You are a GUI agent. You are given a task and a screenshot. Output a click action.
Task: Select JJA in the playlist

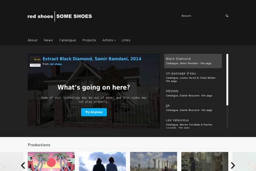193,108
